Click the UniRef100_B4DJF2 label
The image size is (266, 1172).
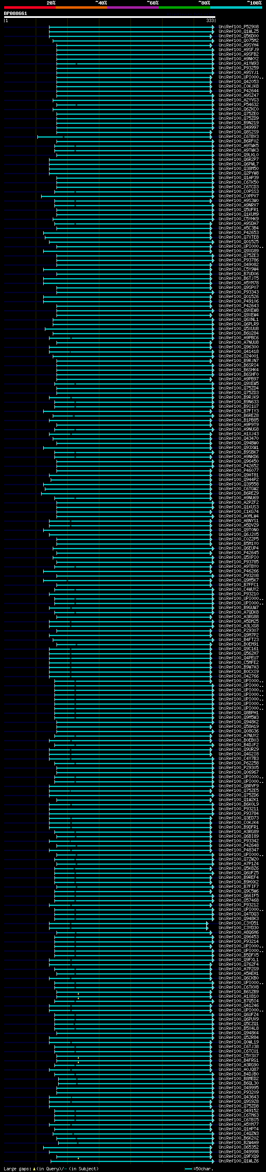coord(239,745)
